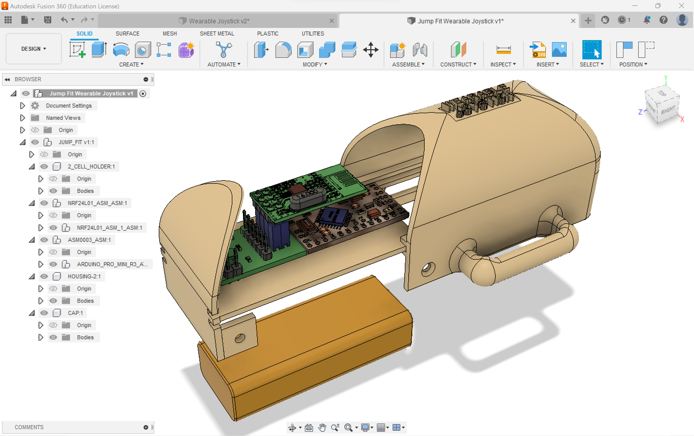Open the MODIFY menu
This screenshot has height=436, width=694.
click(315, 64)
